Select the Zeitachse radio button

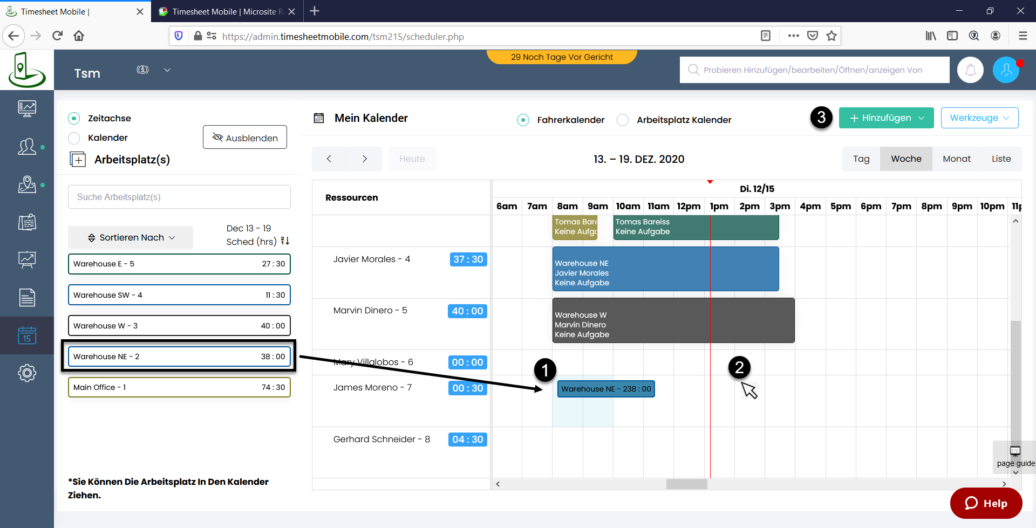tap(74, 119)
